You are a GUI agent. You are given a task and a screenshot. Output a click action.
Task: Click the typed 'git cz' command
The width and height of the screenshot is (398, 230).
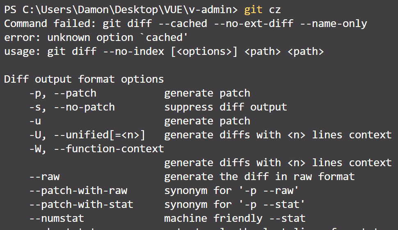tap(263, 9)
